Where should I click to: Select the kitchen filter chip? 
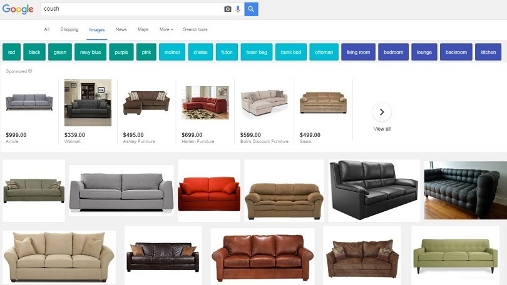coord(488,52)
